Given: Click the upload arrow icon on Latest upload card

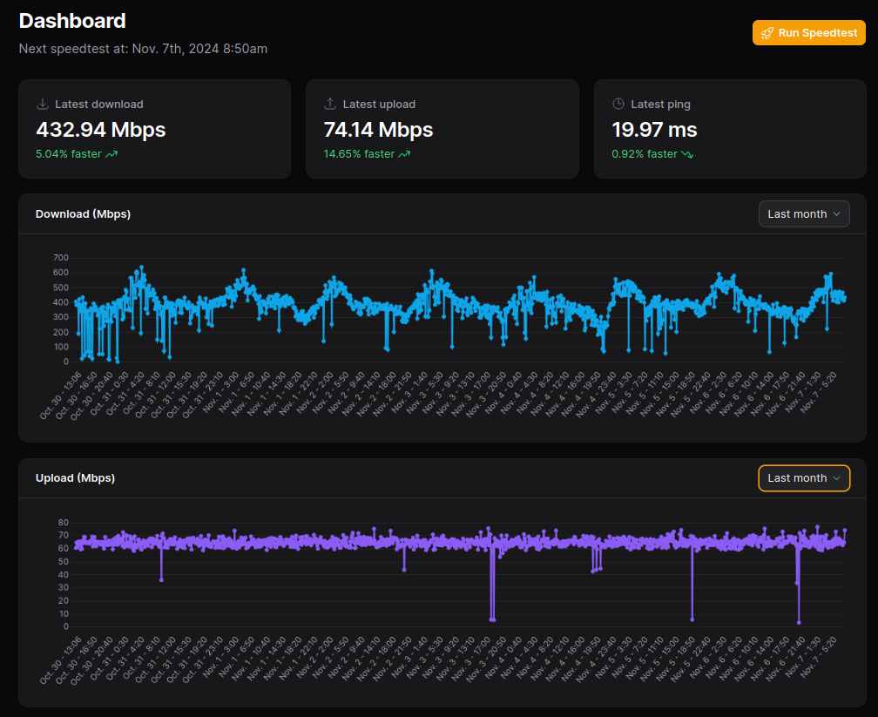Looking at the screenshot, I should coord(329,103).
